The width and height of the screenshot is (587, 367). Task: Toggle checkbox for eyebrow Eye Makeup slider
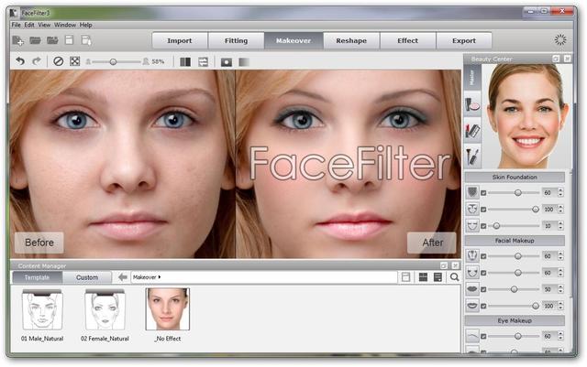click(x=483, y=337)
